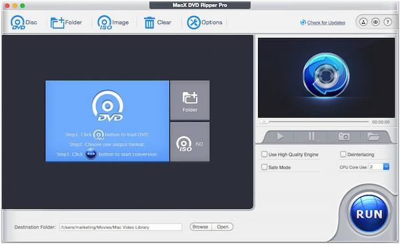Load an ISO Image from the toolbar
Image resolution: width=400 pixels, height=244 pixels.
pyautogui.click(x=113, y=23)
